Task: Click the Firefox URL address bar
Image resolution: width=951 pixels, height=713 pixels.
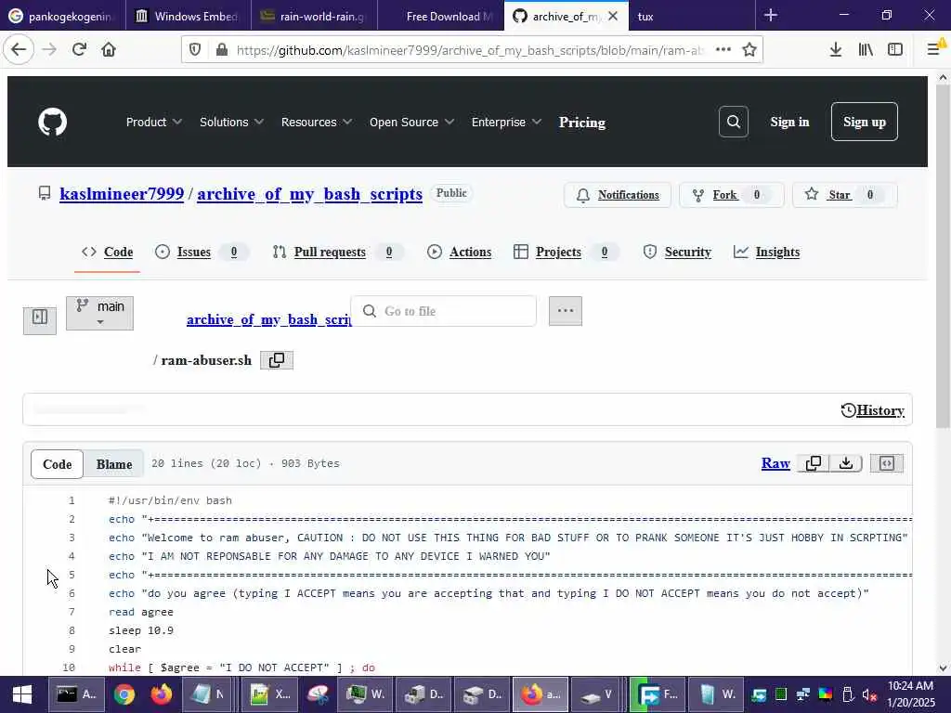Action: point(470,50)
